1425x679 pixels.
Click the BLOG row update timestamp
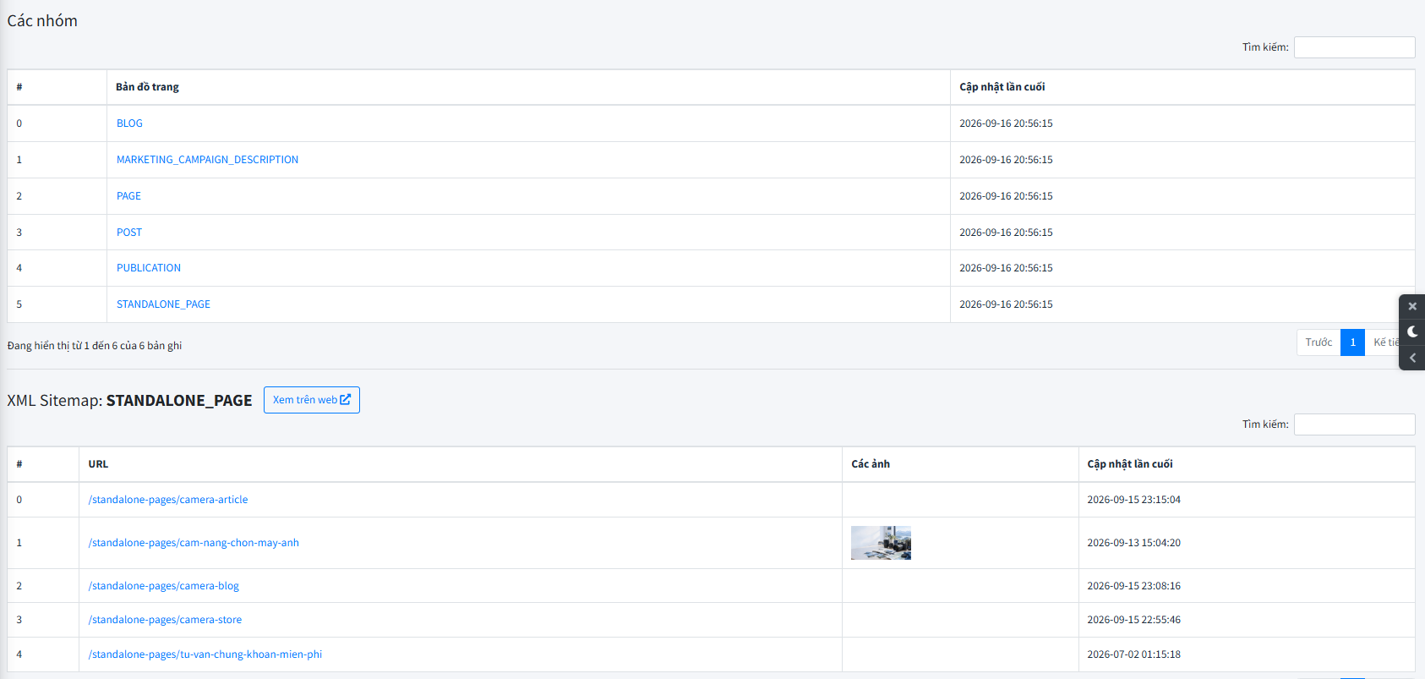1006,123
